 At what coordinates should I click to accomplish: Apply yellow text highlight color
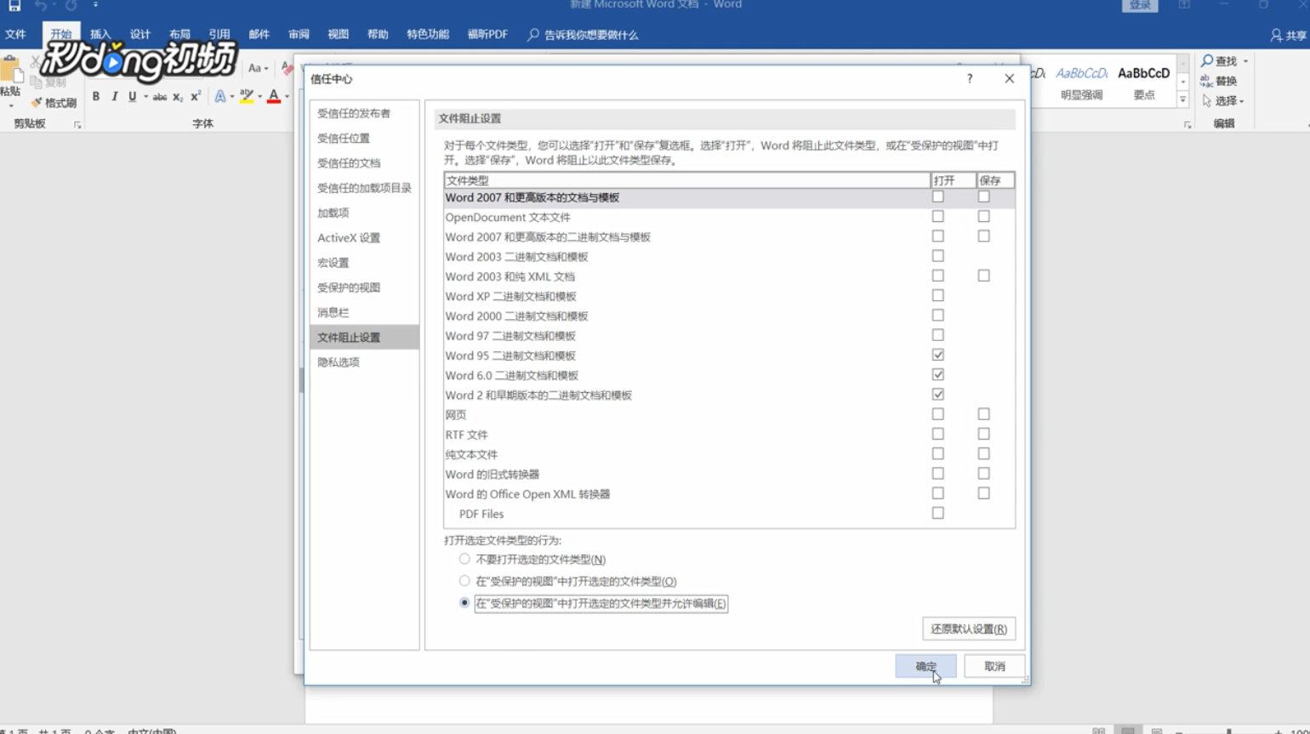[x=247, y=97]
